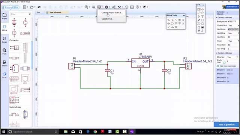Open the Shared libraries panel
Viewport: 240px width, 135px height.
(4, 63)
